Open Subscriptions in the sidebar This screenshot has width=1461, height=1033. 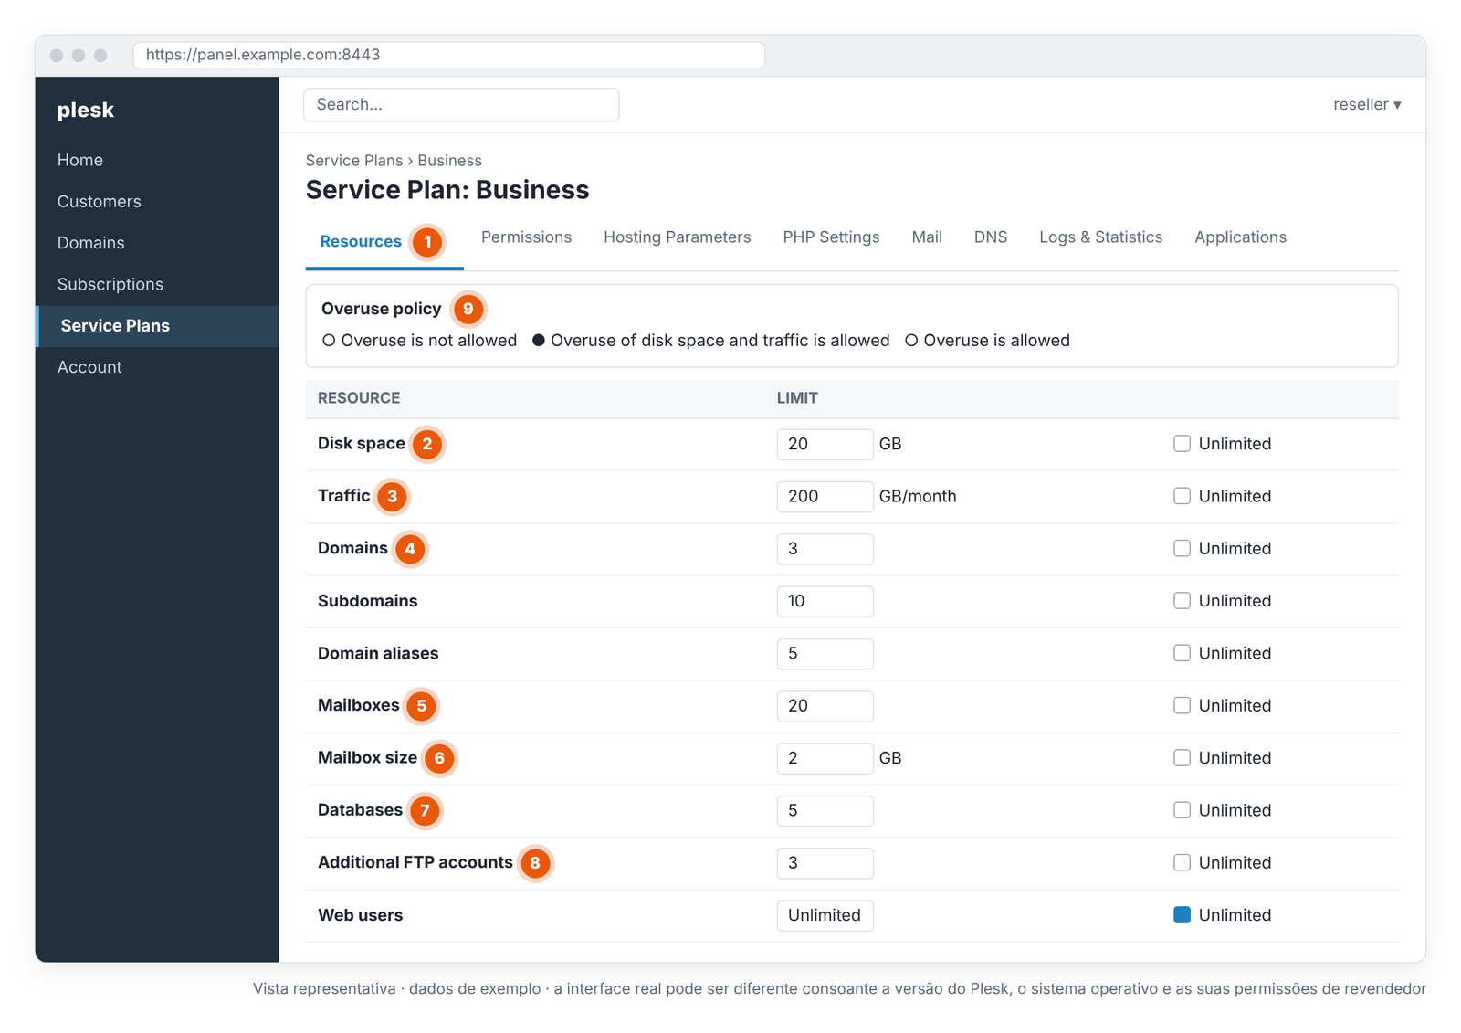[110, 284]
